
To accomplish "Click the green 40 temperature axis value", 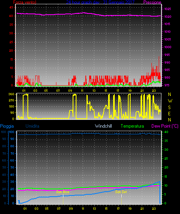I will [166, 132].
